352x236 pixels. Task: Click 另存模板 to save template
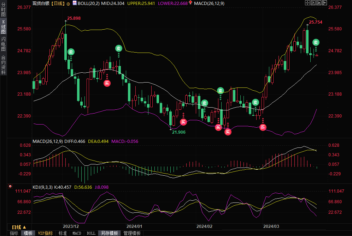tap(110, 233)
